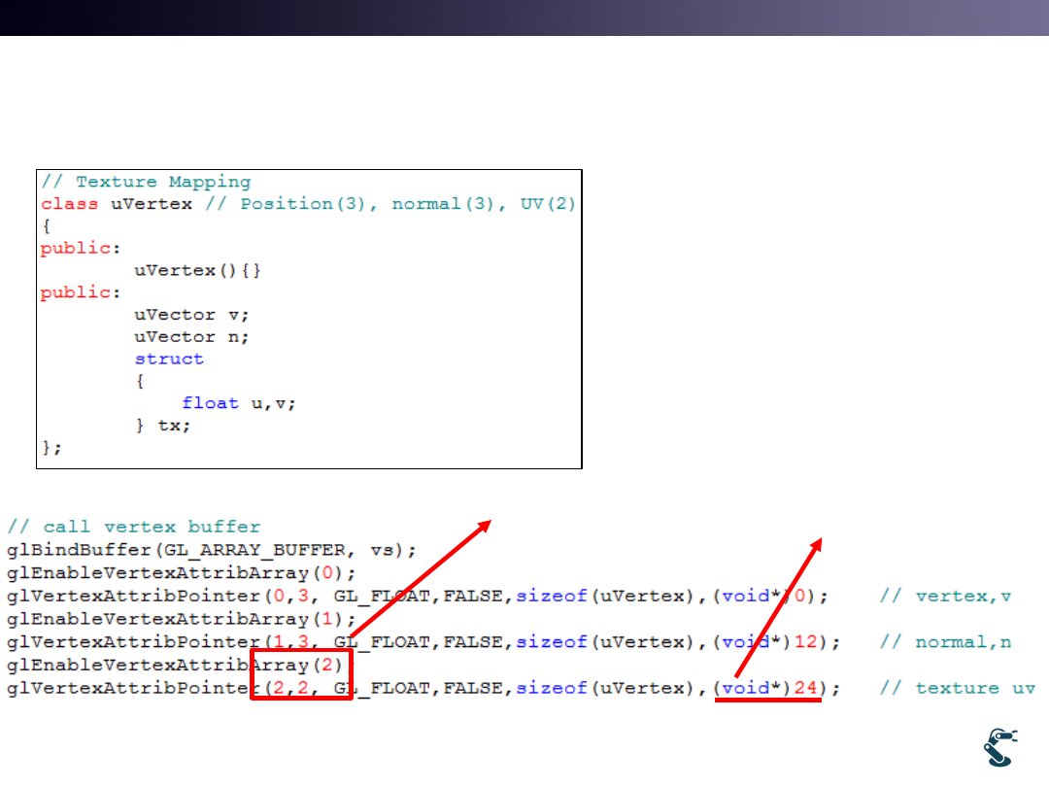Click the "uVector v;" member line

(191, 315)
